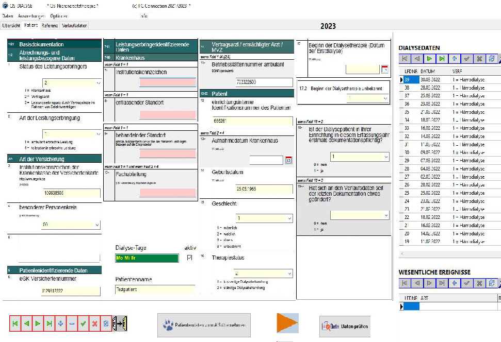Toggle the aktiv checkbox for Dialyse-Tage
This screenshot has height=342, width=501.
pos(189,258)
